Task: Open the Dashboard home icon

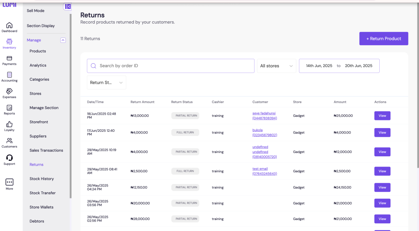Action: 9,26
